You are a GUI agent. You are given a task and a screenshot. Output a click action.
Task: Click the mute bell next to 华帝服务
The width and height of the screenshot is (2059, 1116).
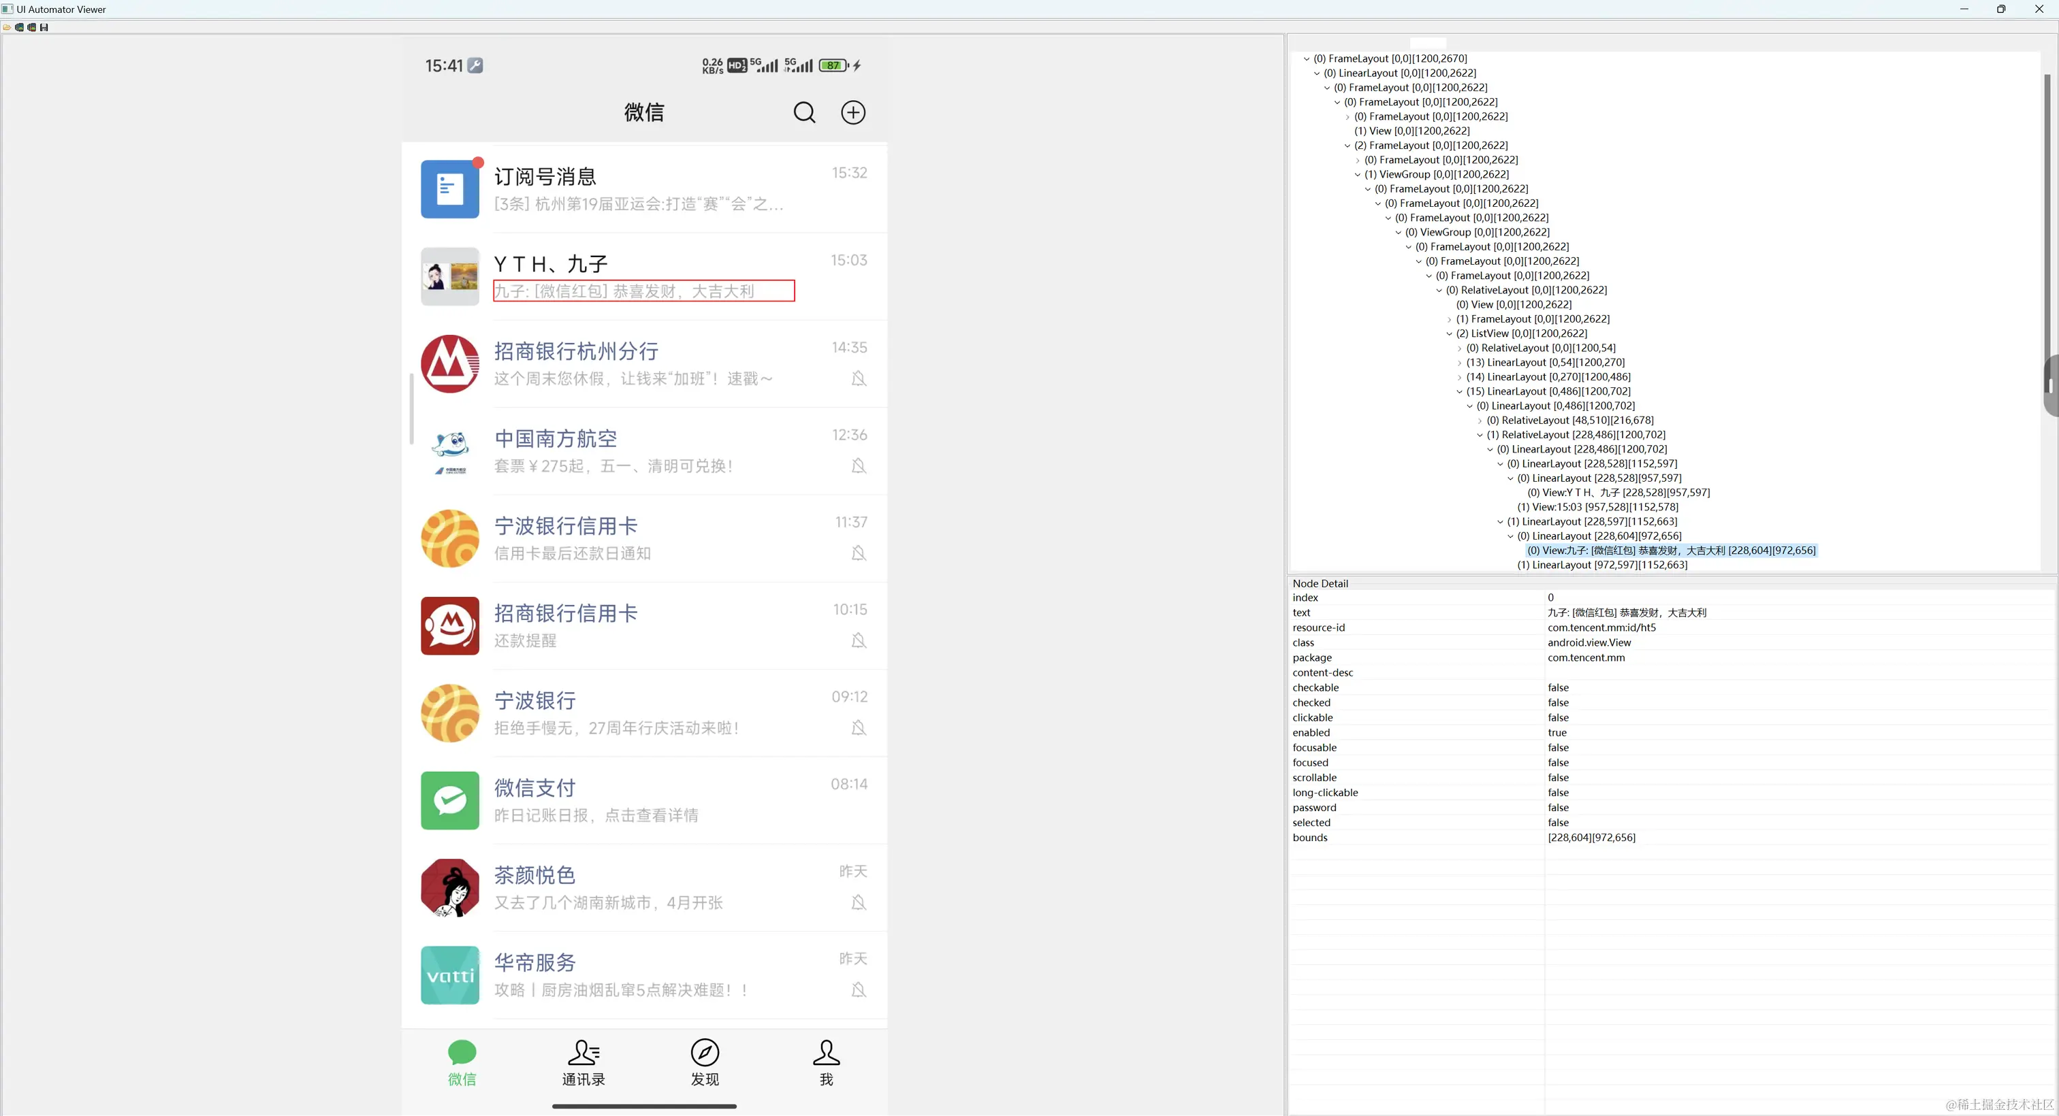point(858,989)
